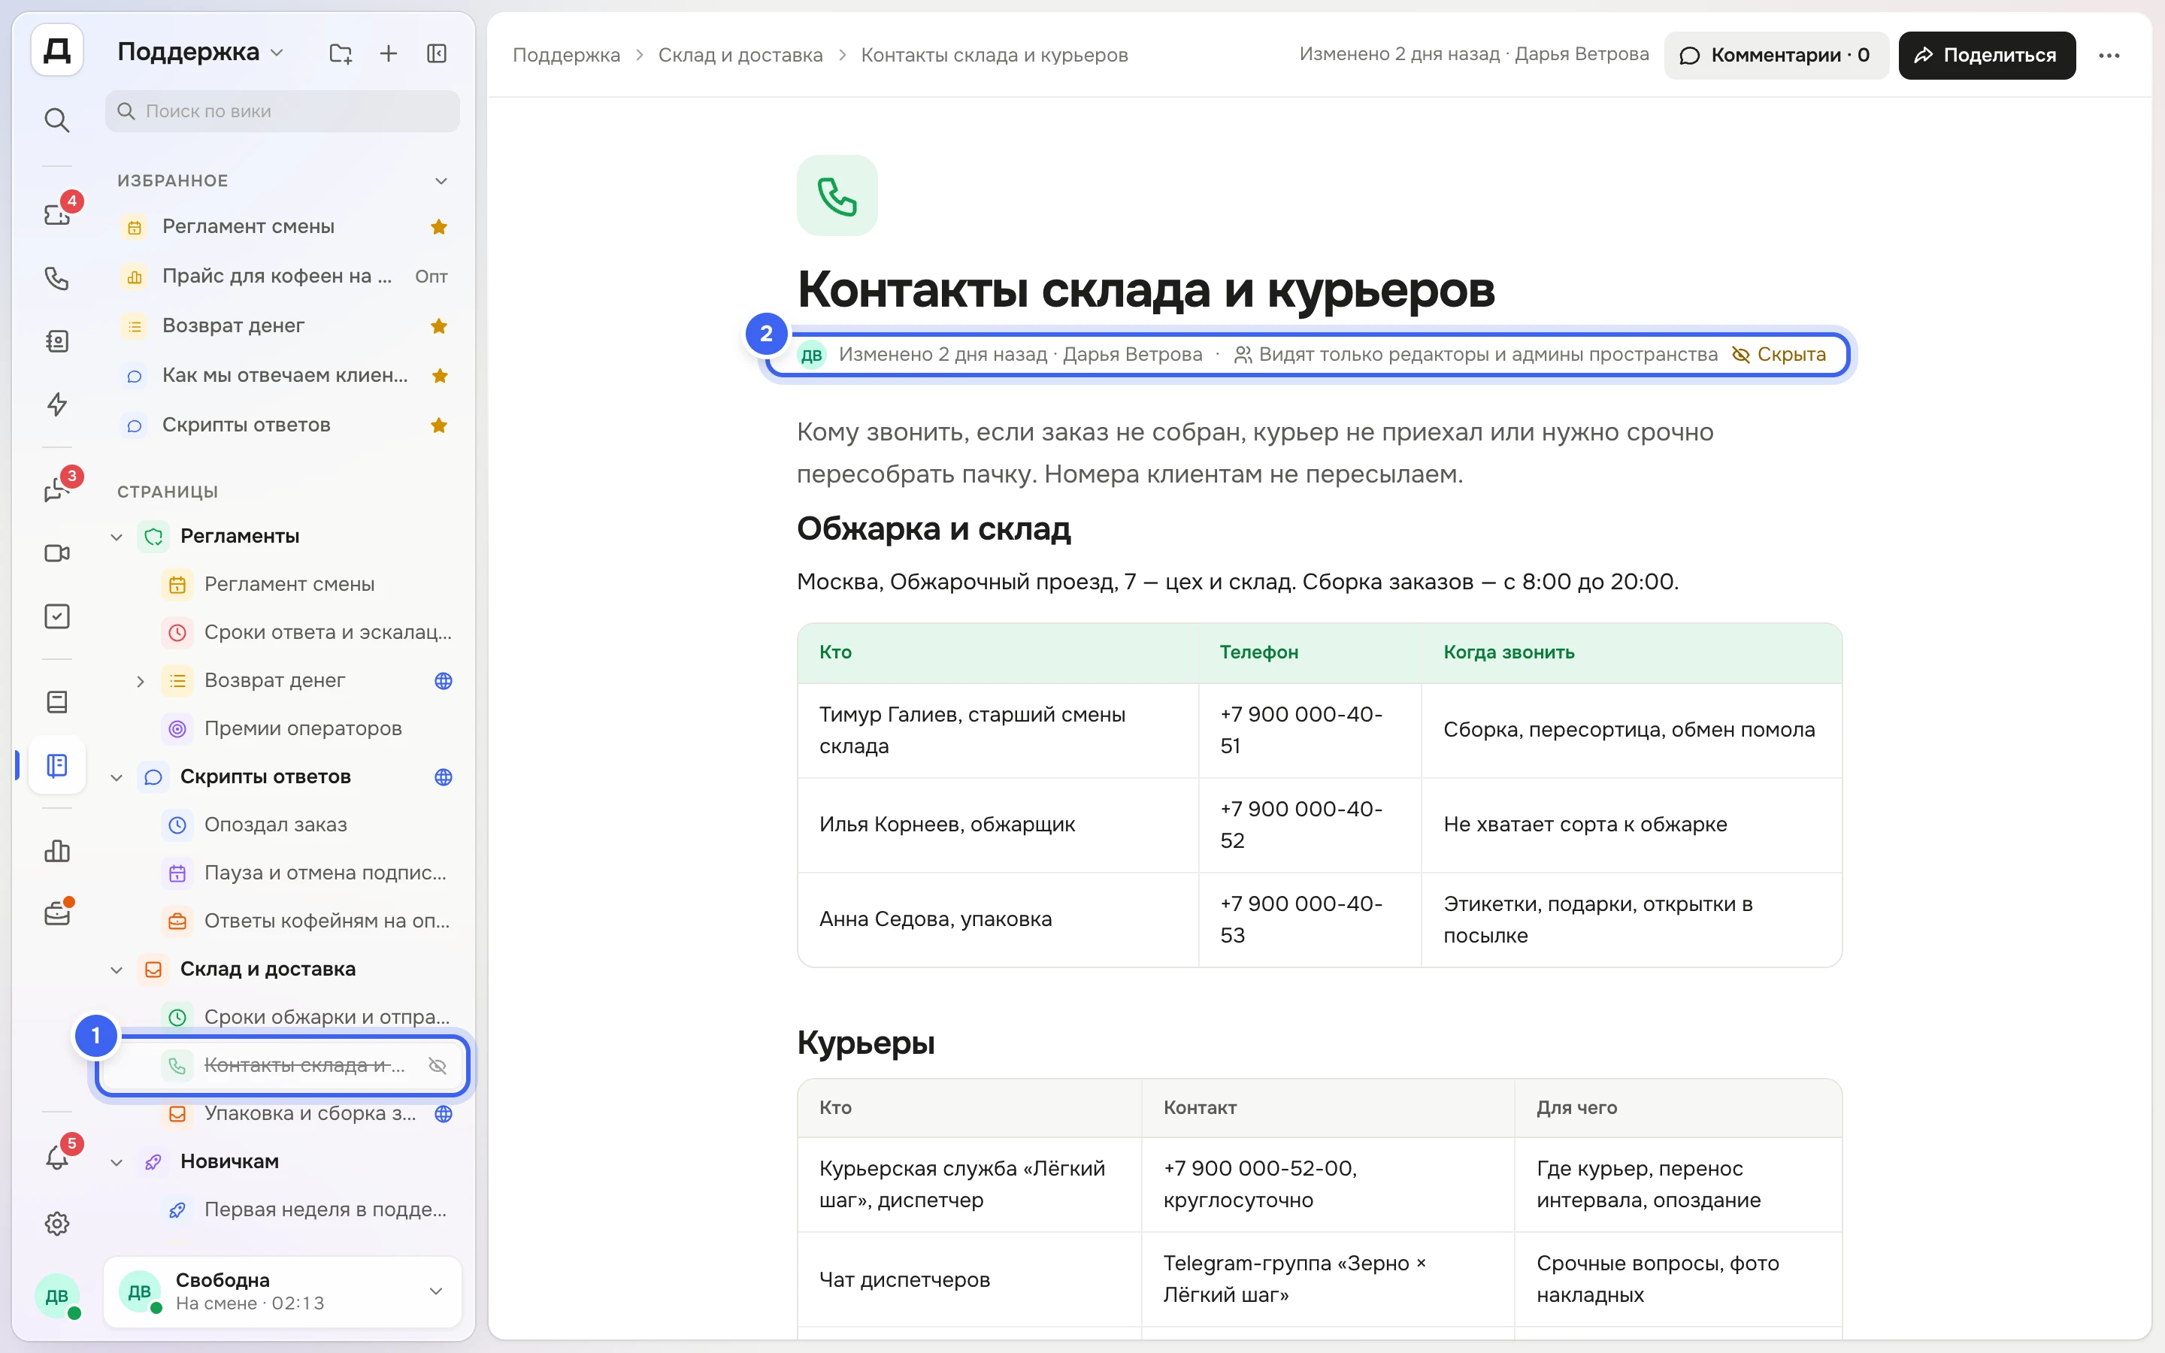Click the Поиск по вики search field
This screenshot has width=2165, height=1353.
(283, 111)
